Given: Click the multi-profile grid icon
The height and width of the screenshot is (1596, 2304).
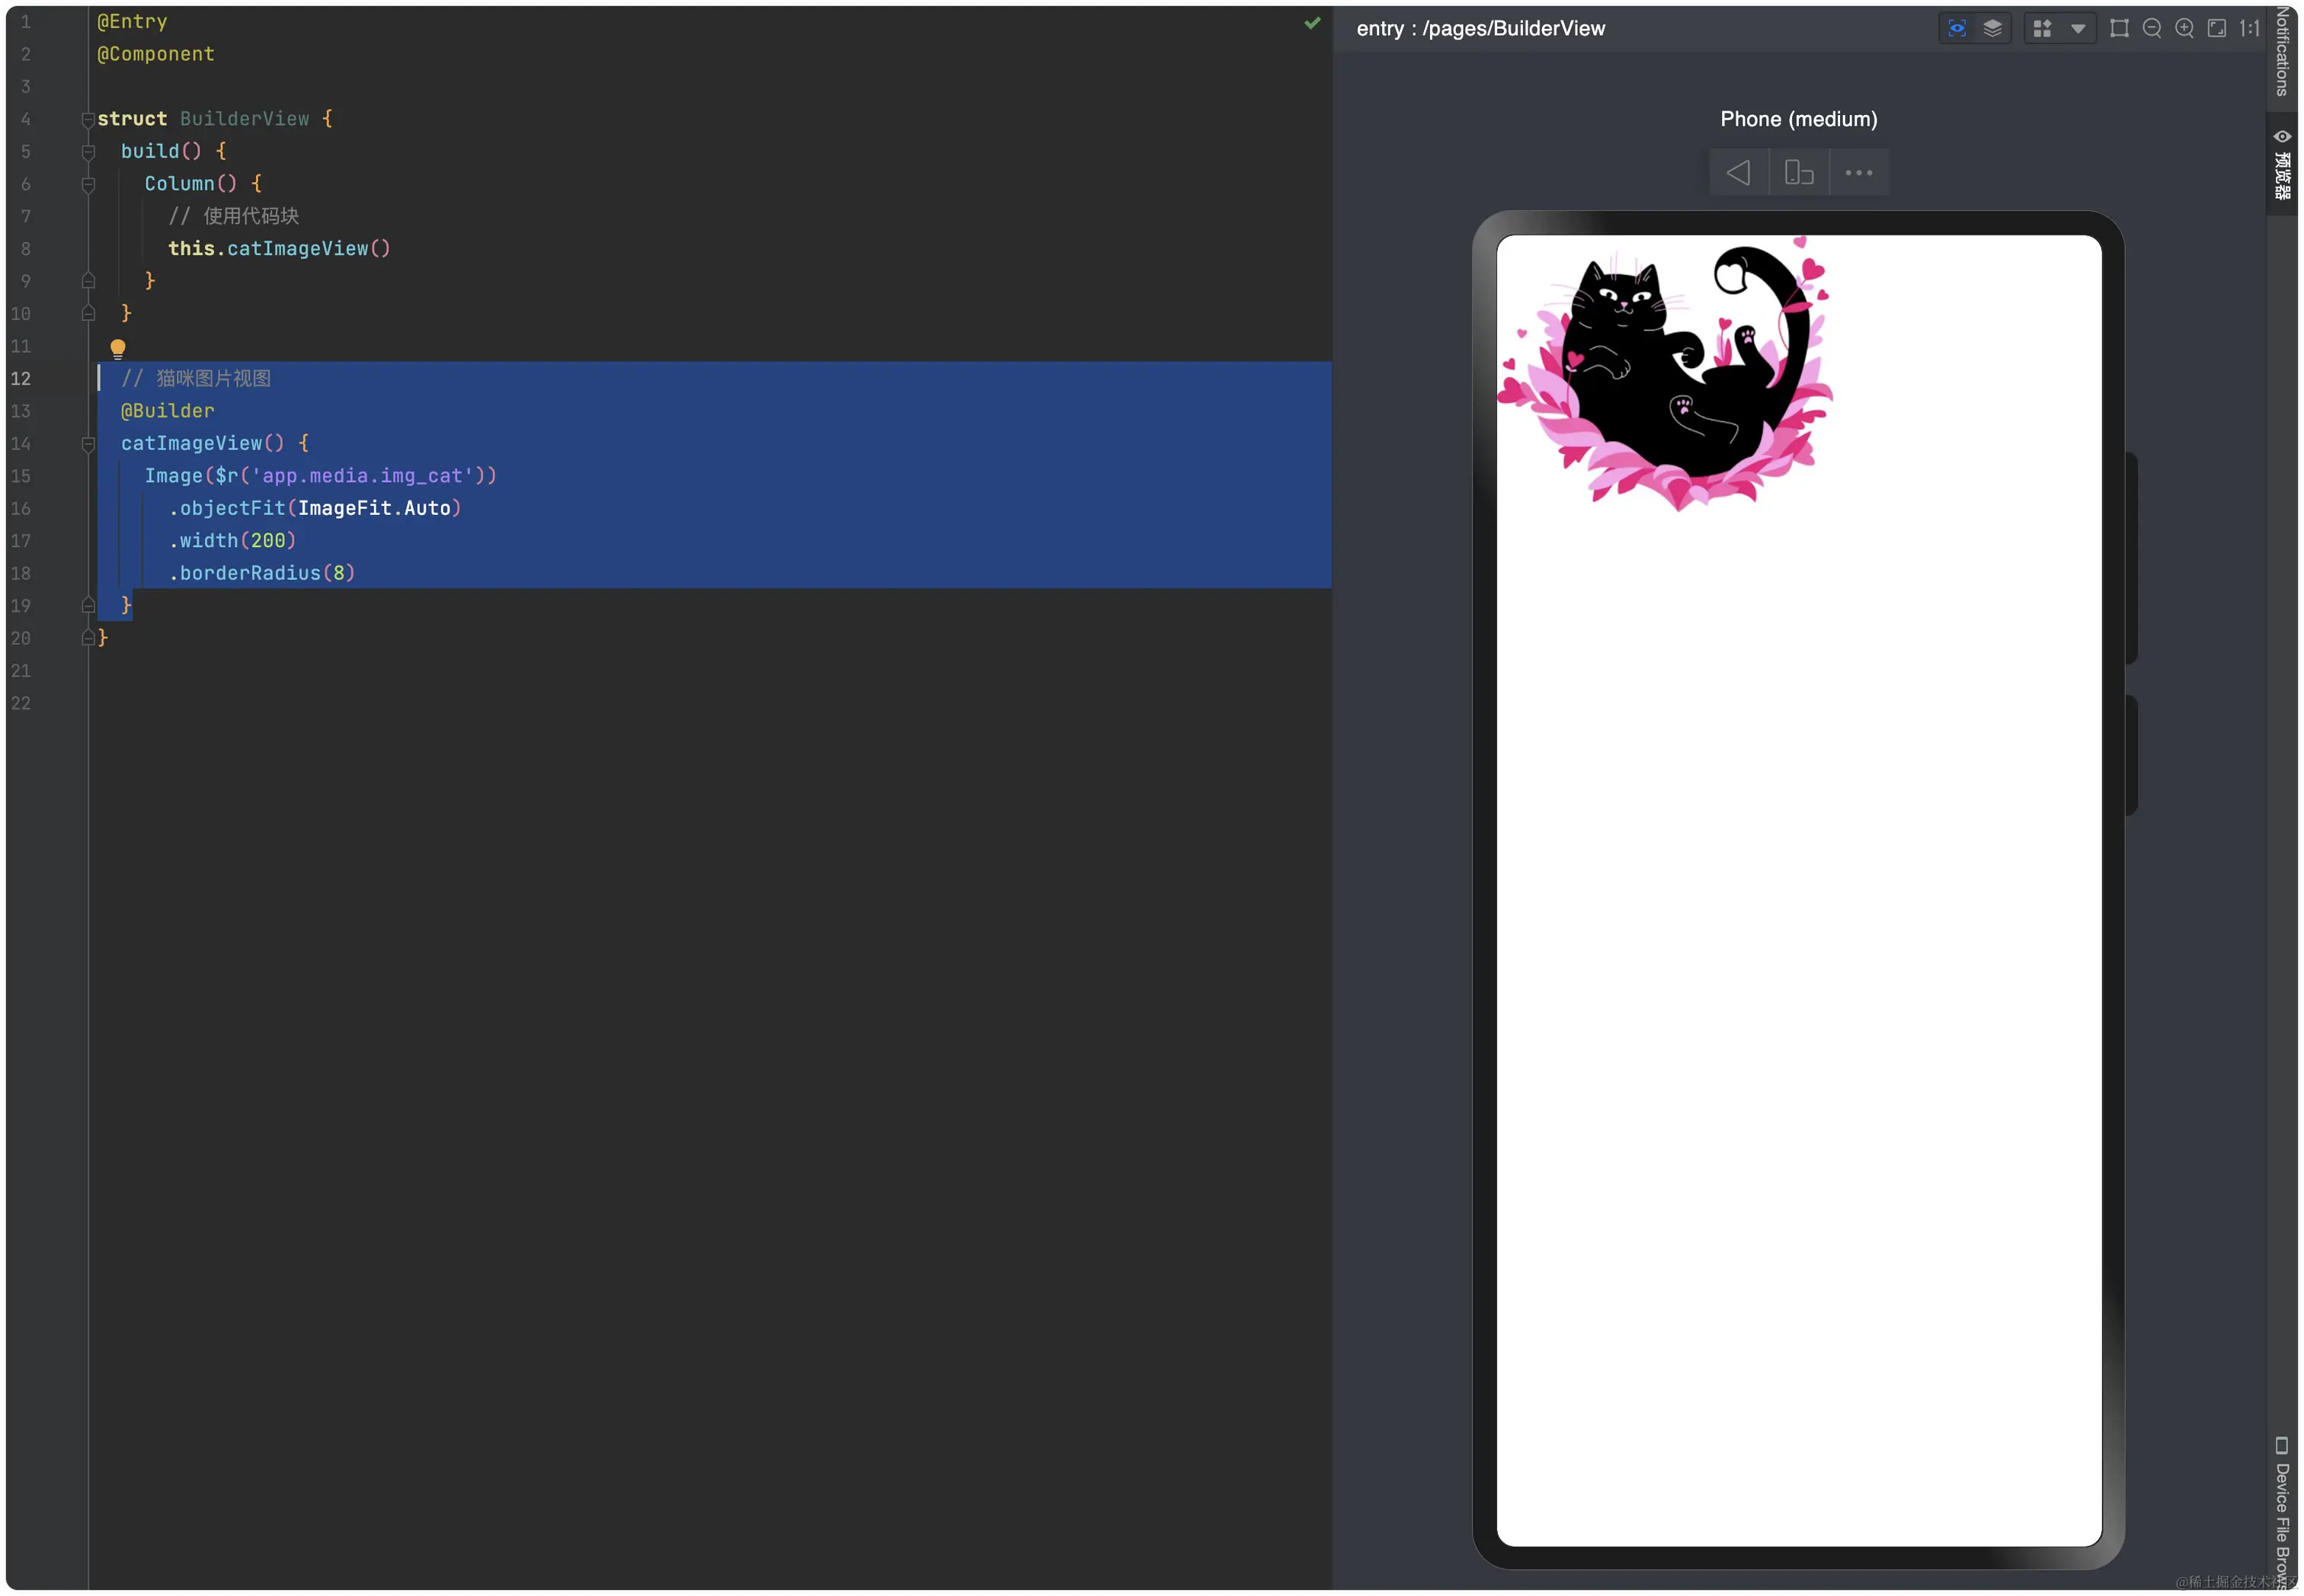Looking at the screenshot, I should (x=2042, y=28).
